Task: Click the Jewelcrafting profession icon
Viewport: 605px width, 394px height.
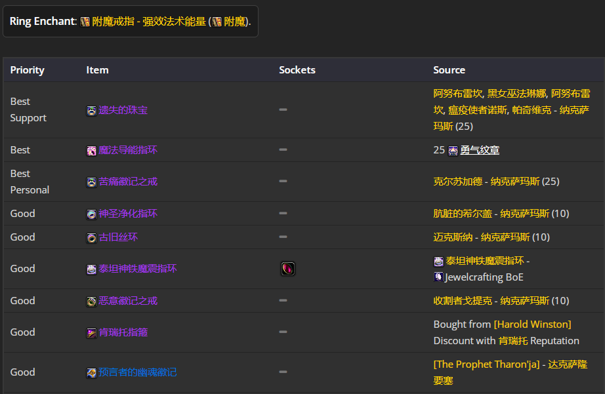Action: [x=438, y=277]
